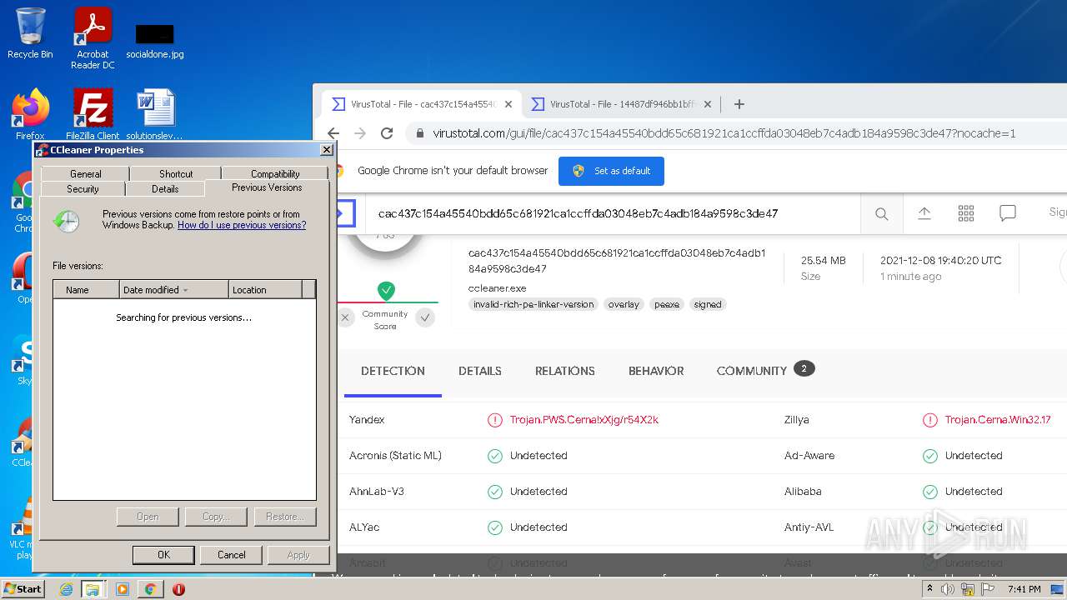This screenshot has height=600, width=1067.
Task: Sort file versions by Location column
Action: point(265,289)
